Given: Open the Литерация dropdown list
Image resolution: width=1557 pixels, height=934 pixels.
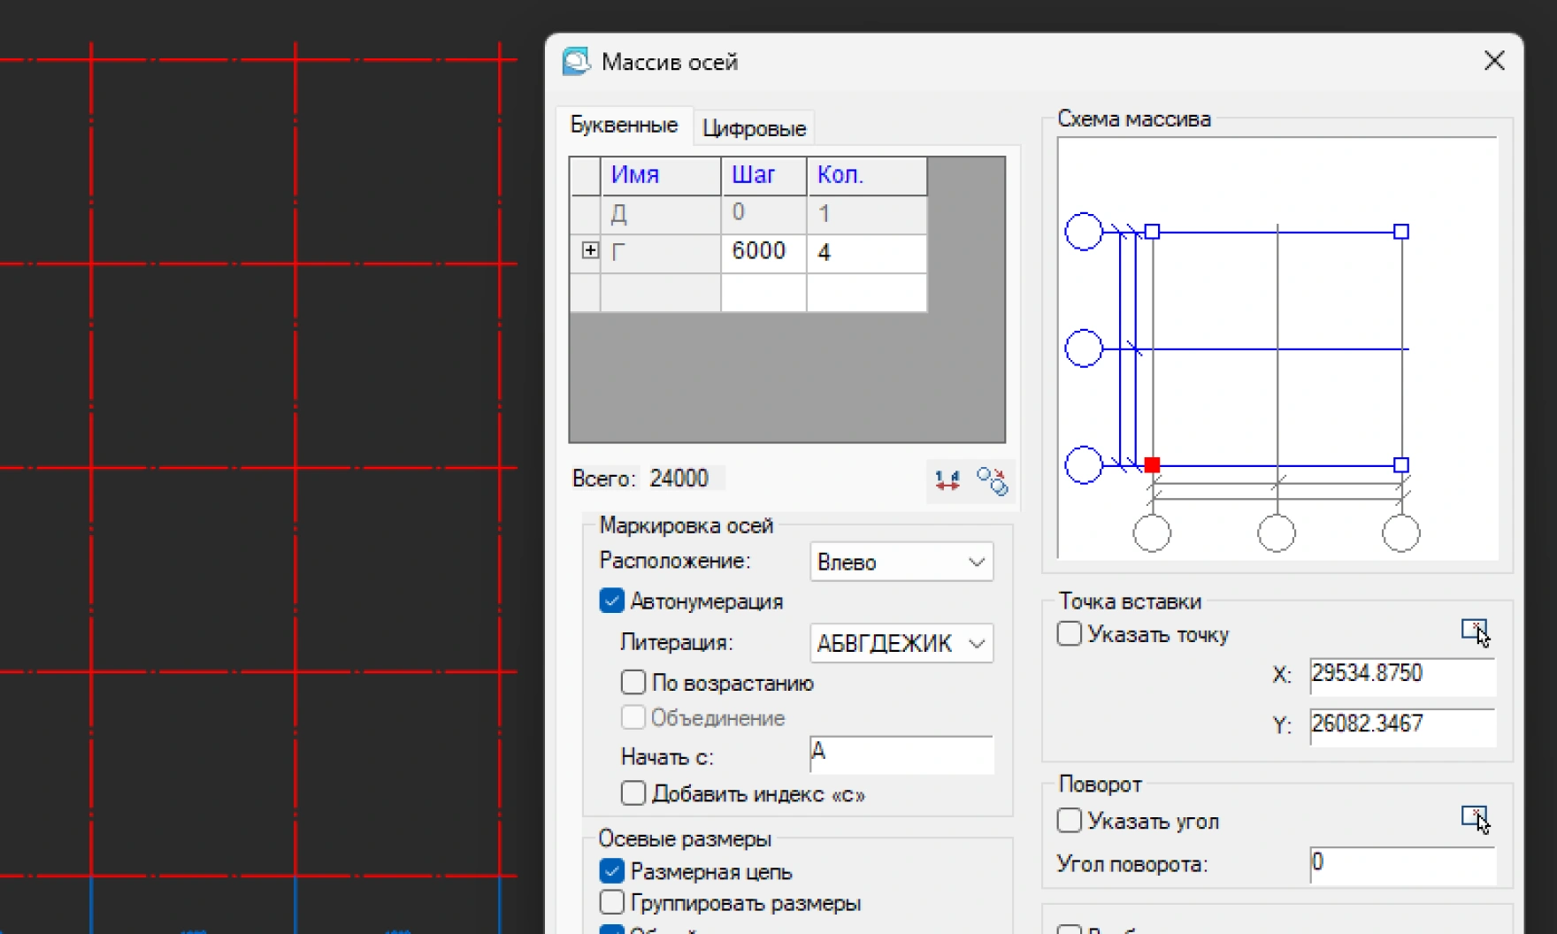Looking at the screenshot, I should (901, 643).
